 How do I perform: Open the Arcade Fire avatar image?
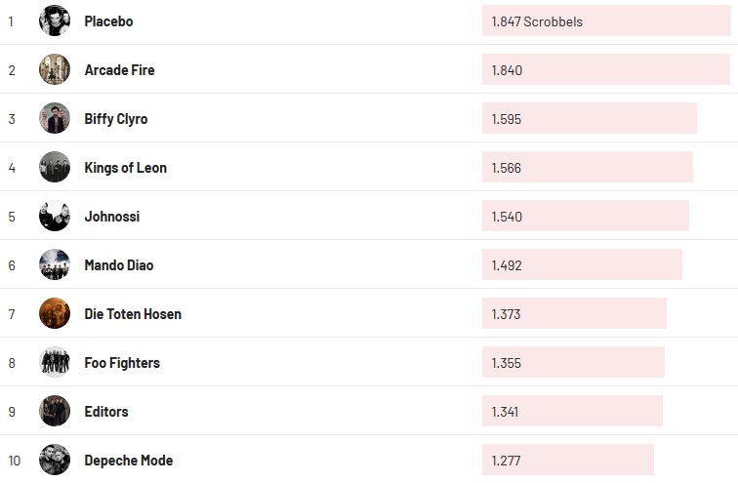pos(55,69)
